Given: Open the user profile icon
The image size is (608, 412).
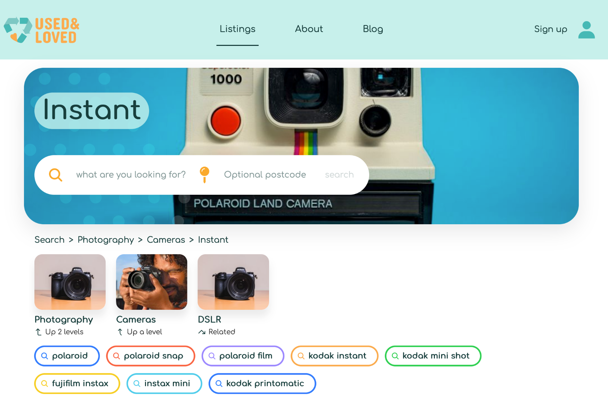Looking at the screenshot, I should point(586,30).
